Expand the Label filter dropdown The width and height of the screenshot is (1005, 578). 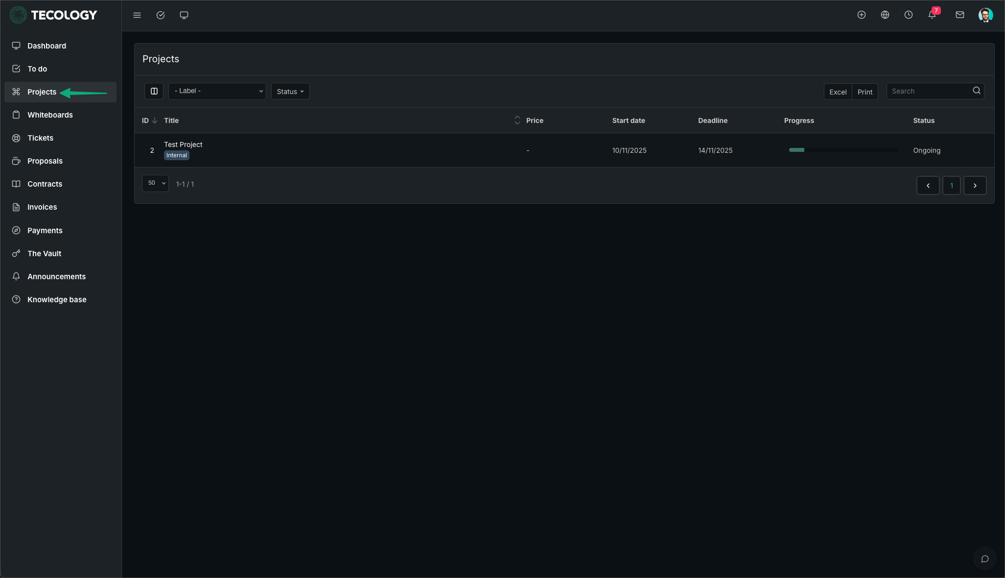tap(217, 91)
